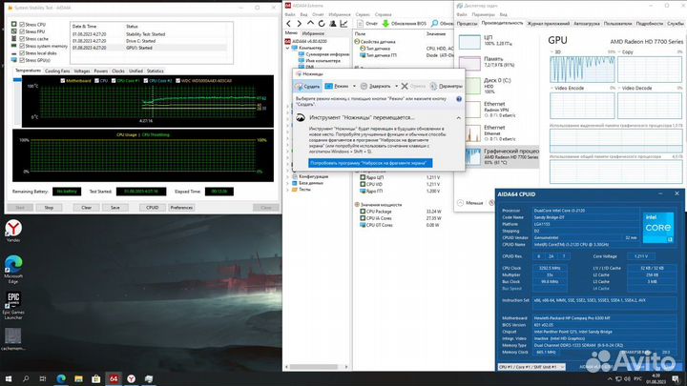This screenshot has height=386, width=687.
Task: Click the blue help icon in Snipping Tool
Action: pyautogui.click(x=459, y=99)
